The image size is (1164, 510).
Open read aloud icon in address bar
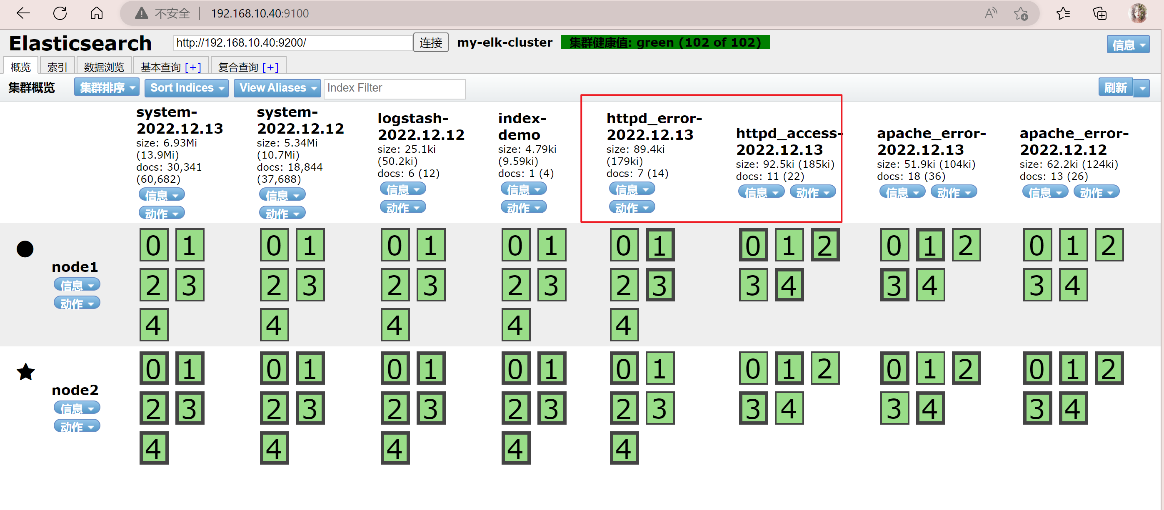pos(991,14)
